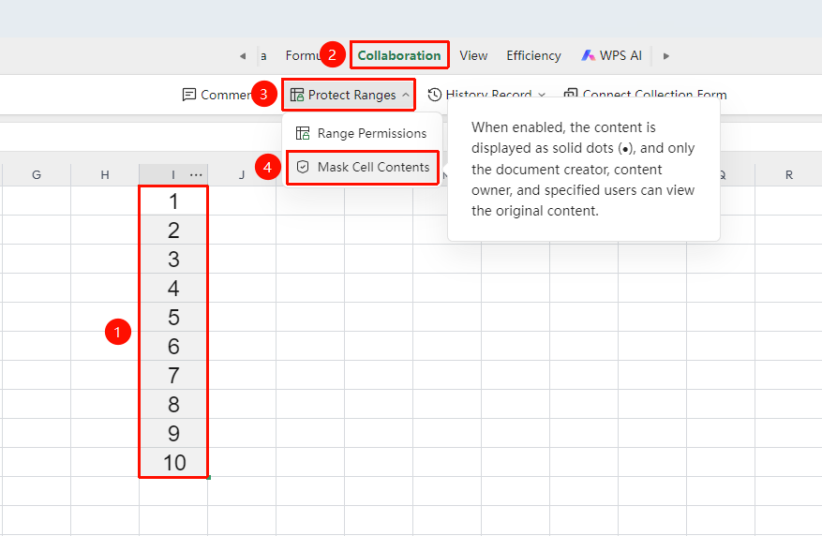Switch to the View tab
822x536 pixels.
tap(473, 55)
